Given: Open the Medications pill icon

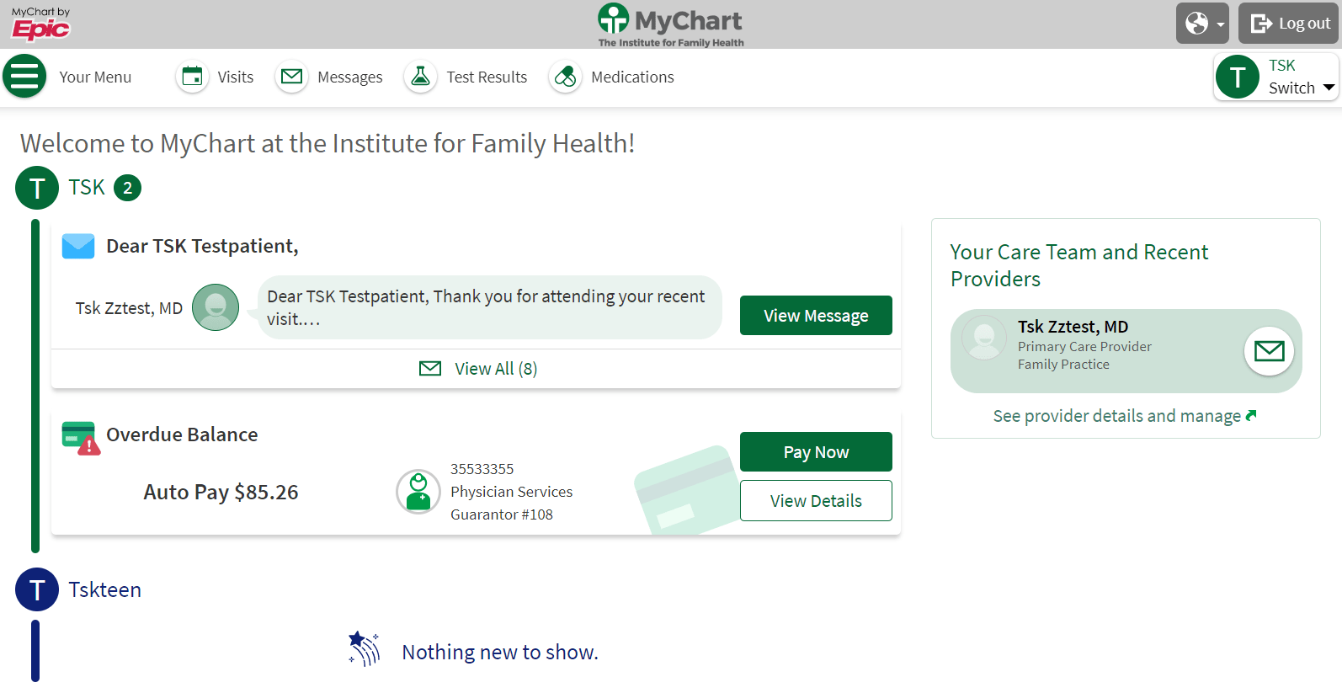Looking at the screenshot, I should (565, 76).
